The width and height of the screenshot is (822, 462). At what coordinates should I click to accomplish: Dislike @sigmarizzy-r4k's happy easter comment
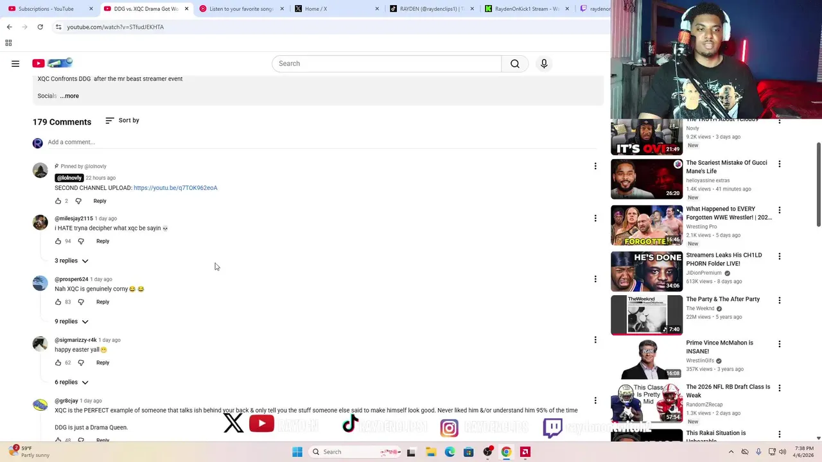click(x=81, y=363)
